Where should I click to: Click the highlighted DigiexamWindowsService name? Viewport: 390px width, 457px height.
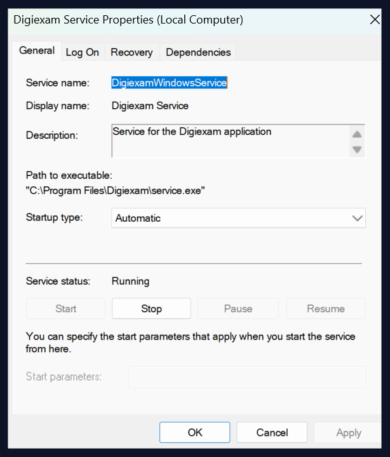(x=169, y=83)
